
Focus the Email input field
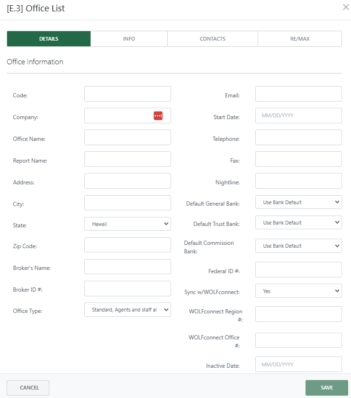click(x=298, y=94)
